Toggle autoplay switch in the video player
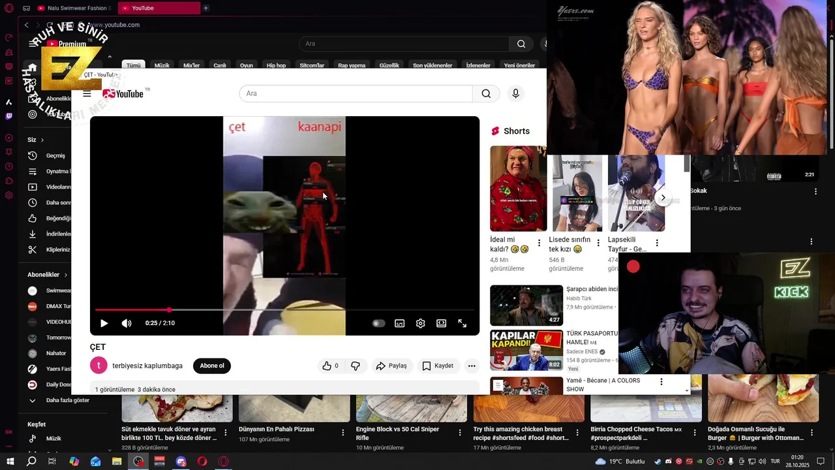 pyautogui.click(x=378, y=323)
